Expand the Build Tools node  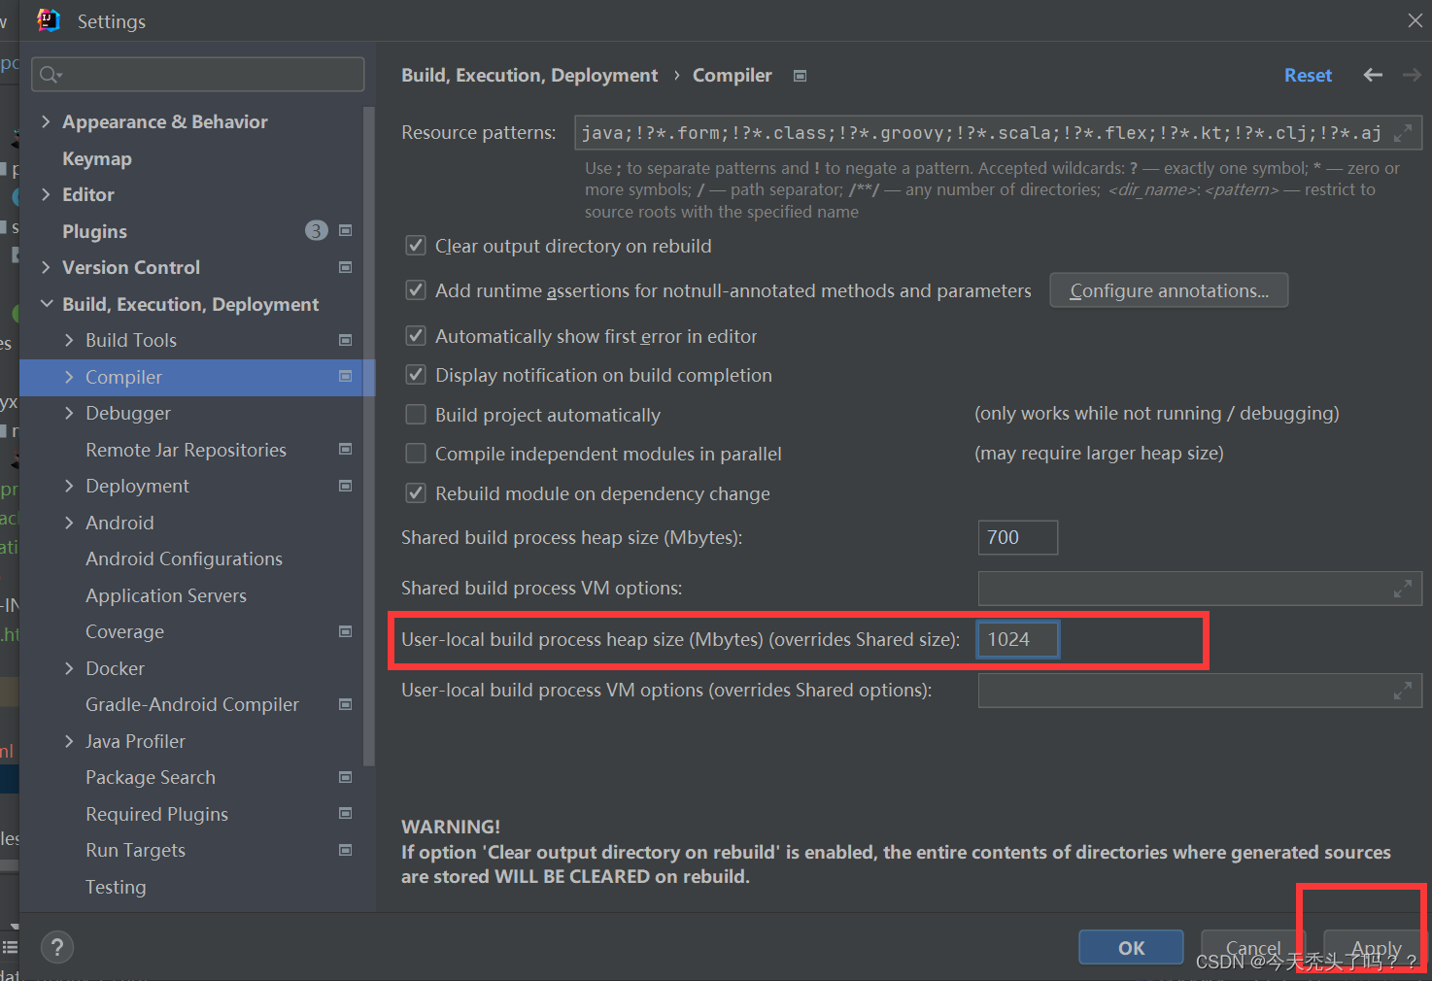pyautogui.click(x=68, y=340)
